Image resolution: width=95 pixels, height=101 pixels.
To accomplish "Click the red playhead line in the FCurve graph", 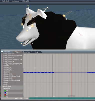I will [x=72, y=75].
